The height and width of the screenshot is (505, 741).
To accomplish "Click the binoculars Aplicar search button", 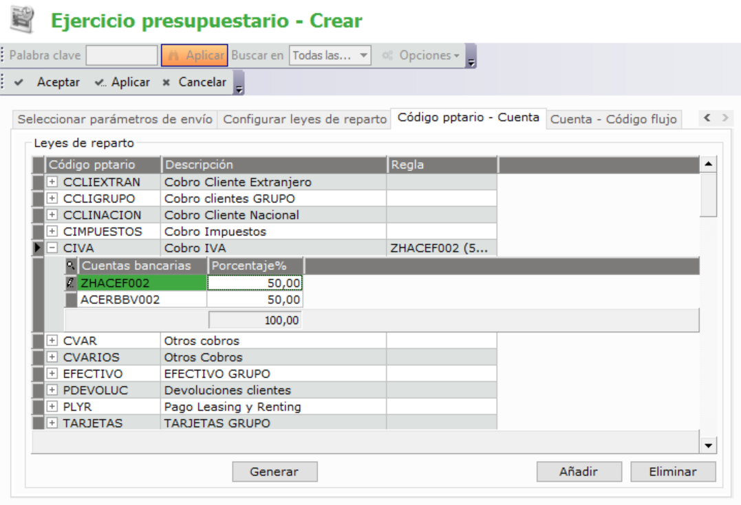I will (x=195, y=56).
